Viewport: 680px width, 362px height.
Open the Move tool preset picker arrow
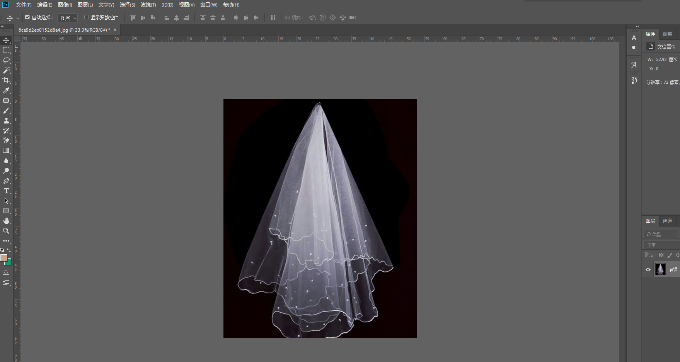18,18
